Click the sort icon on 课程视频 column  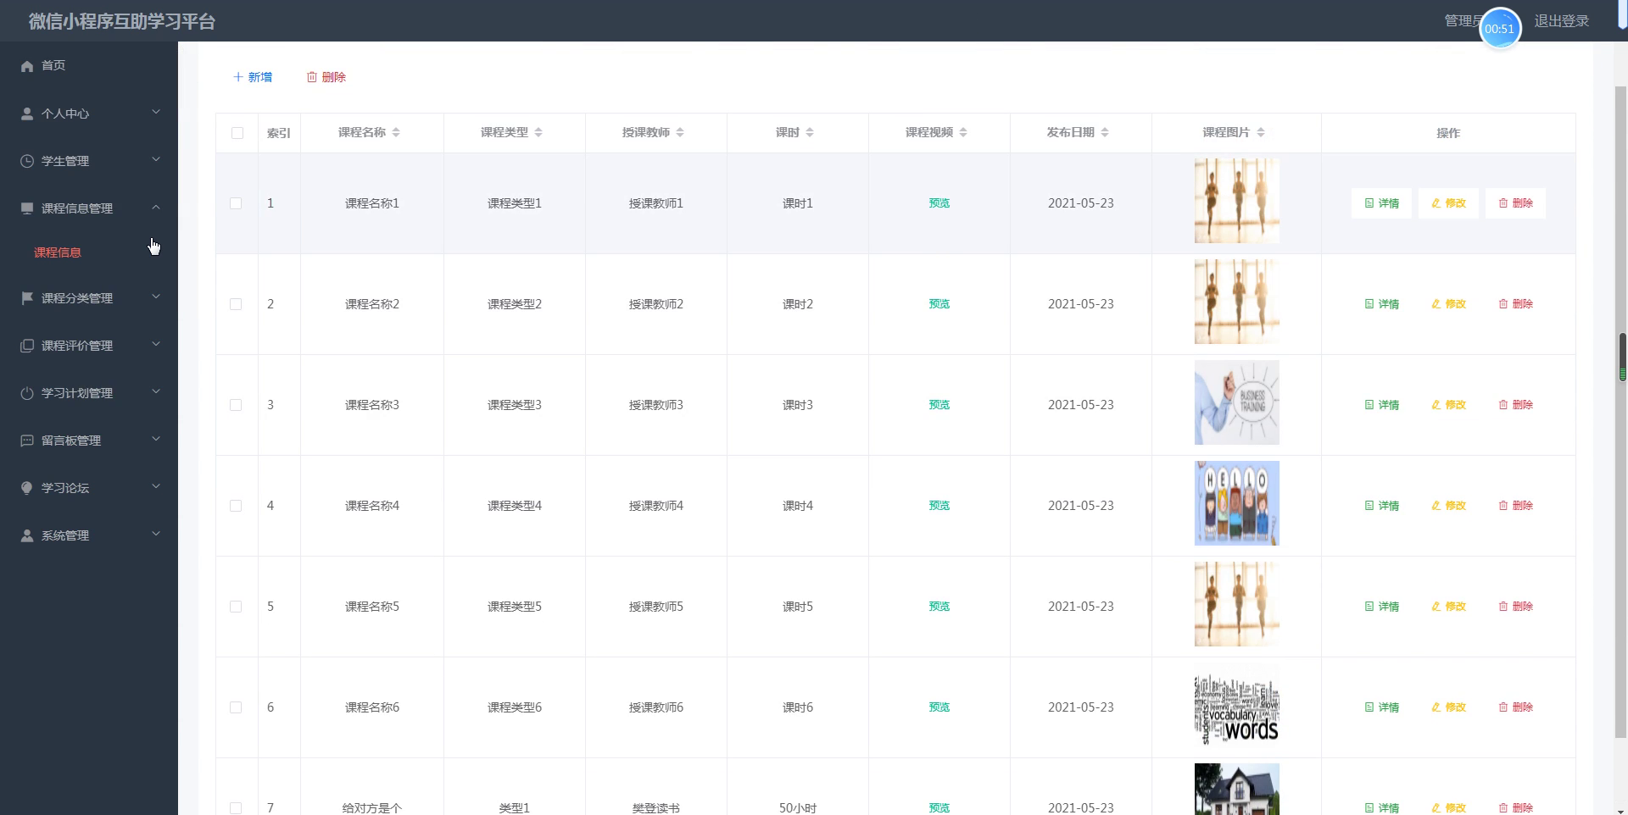coord(963,133)
